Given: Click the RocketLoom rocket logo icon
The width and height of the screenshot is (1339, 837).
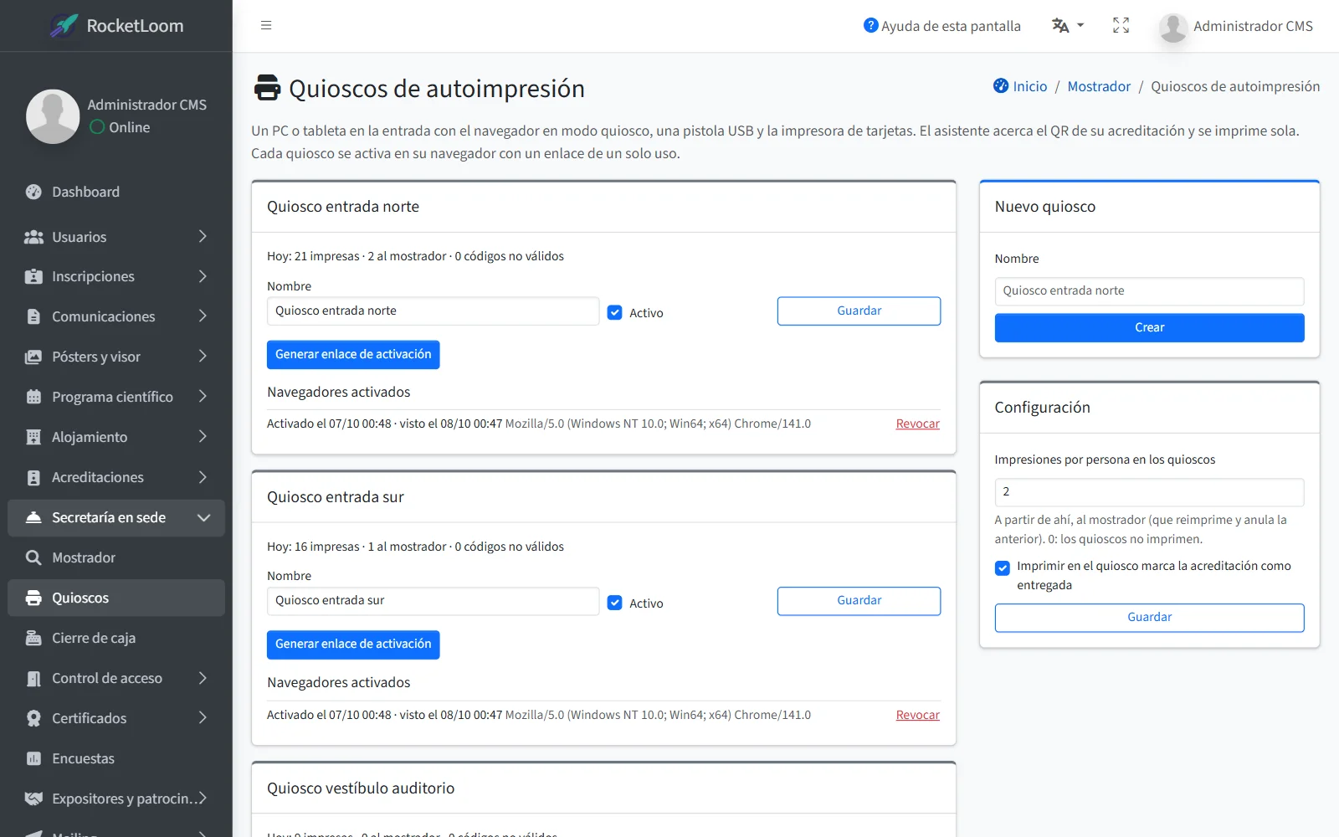Looking at the screenshot, I should [64, 26].
